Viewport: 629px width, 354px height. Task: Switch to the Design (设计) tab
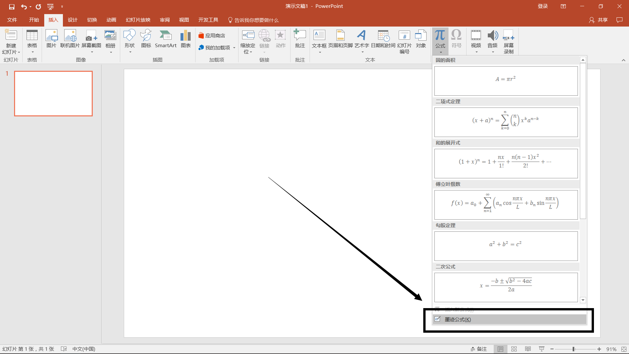(72, 20)
